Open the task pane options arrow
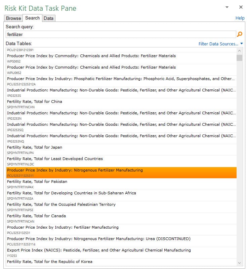The width and height of the screenshot is (247, 270). tap(227, 7)
